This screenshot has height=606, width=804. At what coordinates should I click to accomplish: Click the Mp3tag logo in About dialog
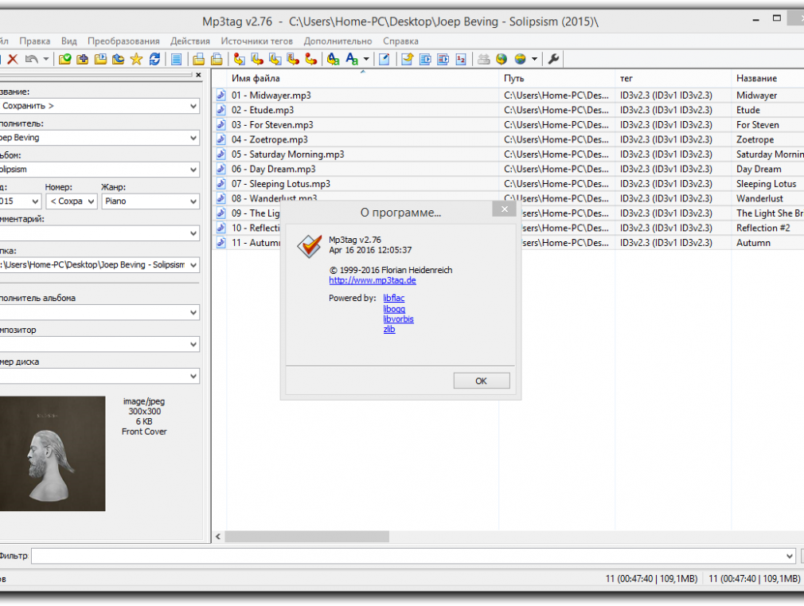(309, 246)
